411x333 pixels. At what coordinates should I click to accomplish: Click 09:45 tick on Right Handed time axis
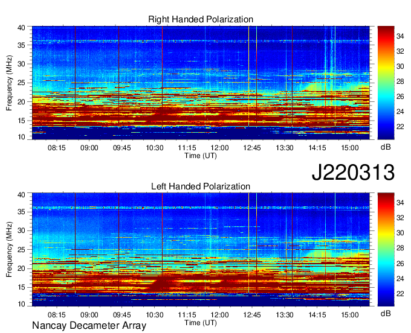[121, 148]
